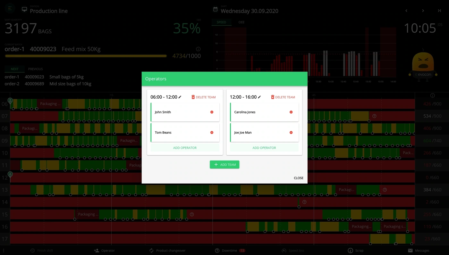Remove Carolina Jones from team

click(291, 112)
